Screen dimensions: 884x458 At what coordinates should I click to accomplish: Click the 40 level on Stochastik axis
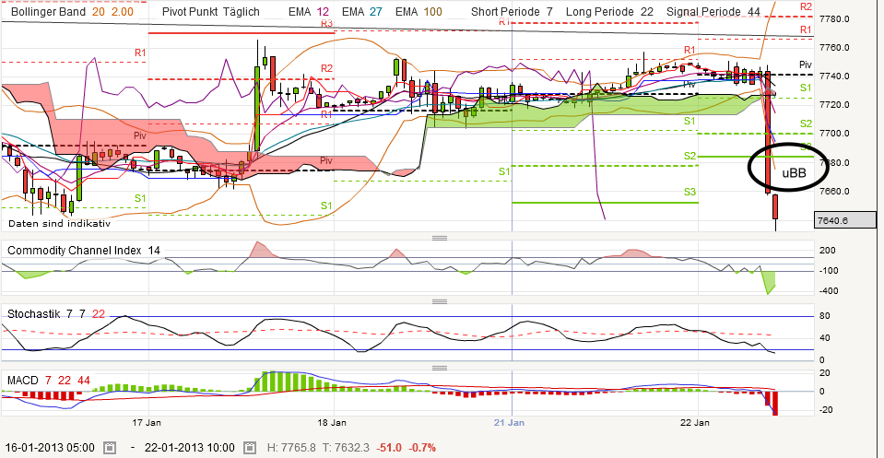point(825,338)
